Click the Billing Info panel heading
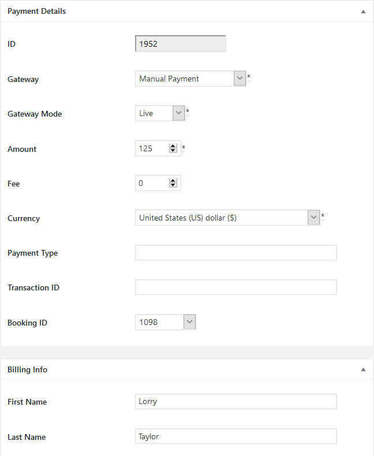 tap(27, 369)
